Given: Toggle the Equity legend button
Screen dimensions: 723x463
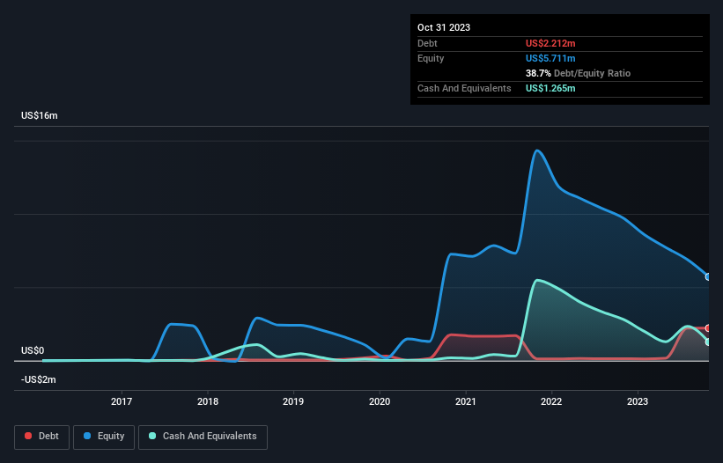Looking at the screenshot, I should coord(104,437).
